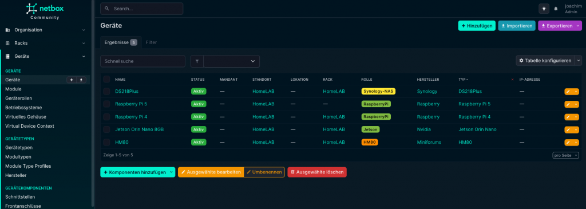Edit Raspberry Pi 5 with the pencil icon

click(x=568, y=104)
